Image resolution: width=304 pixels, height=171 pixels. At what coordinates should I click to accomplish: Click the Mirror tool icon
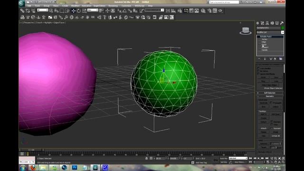point(168,10)
